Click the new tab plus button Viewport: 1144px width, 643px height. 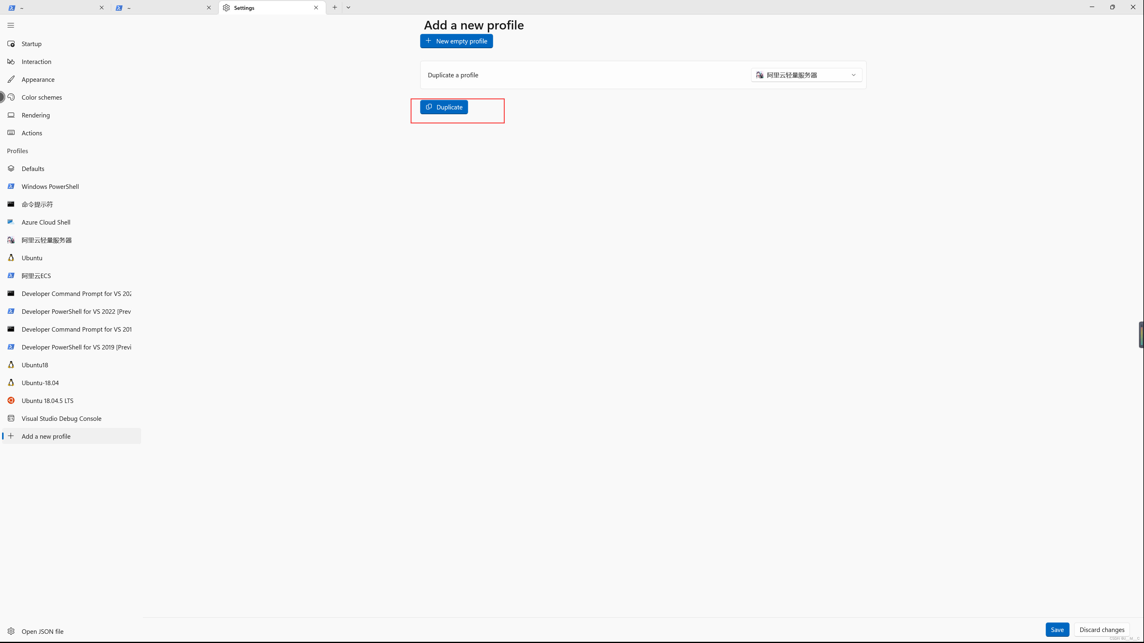(334, 7)
